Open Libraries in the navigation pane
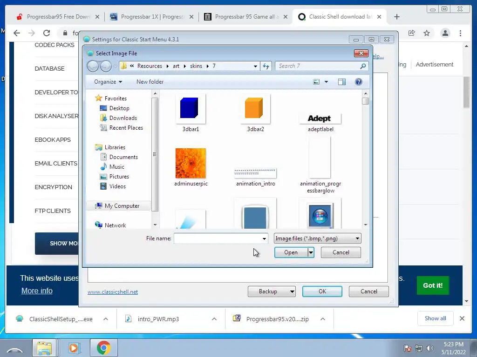 click(x=115, y=147)
